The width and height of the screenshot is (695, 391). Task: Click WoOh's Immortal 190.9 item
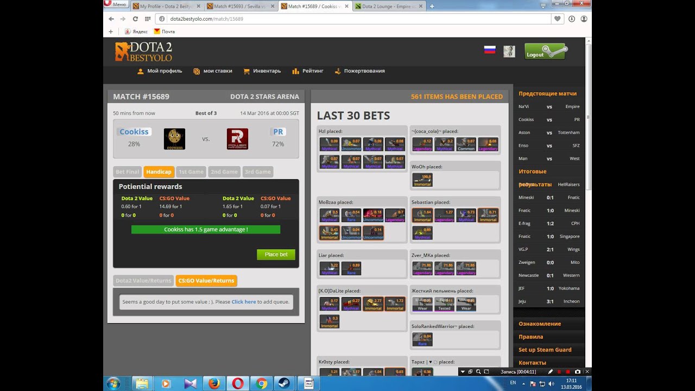point(422,180)
